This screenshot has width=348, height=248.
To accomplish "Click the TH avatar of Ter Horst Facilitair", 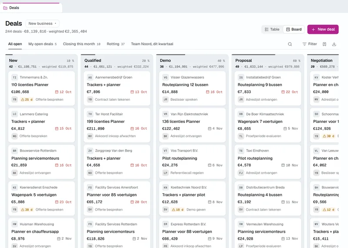I will pos(90,114).
